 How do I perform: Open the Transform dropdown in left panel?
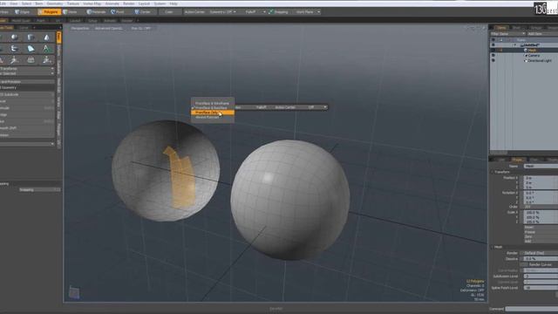click(x=27, y=68)
